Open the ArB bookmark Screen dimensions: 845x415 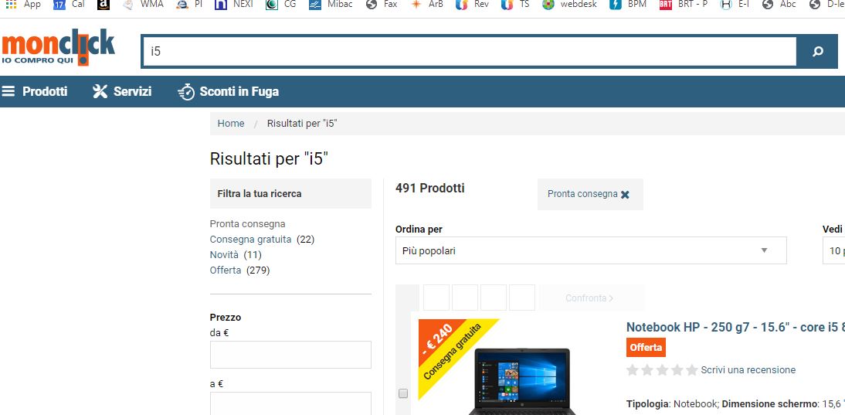tap(427, 5)
